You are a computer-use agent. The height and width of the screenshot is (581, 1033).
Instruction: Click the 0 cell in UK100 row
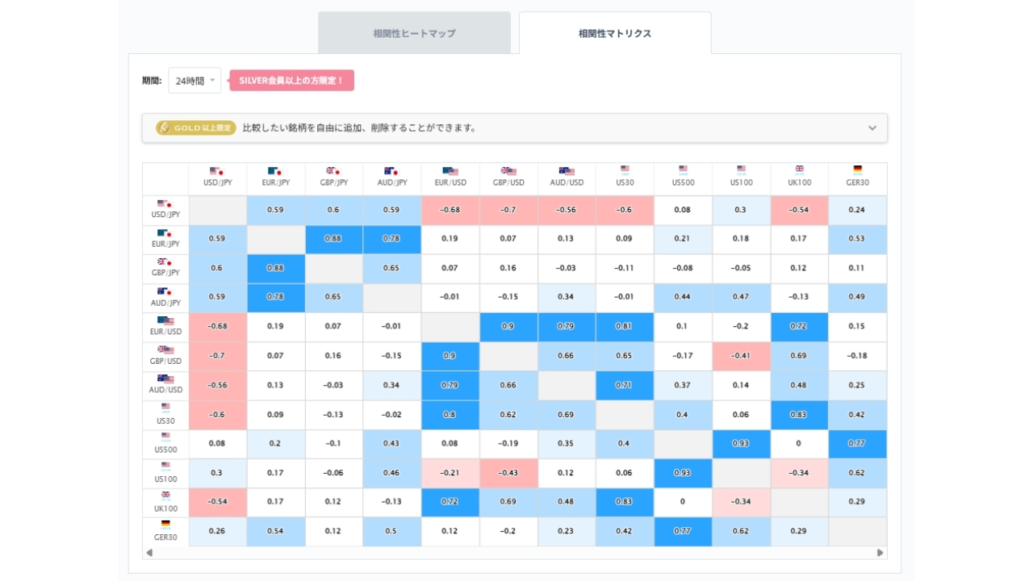[683, 502]
